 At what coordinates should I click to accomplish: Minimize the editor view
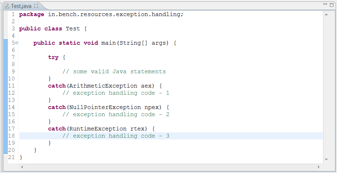point(325,4)
